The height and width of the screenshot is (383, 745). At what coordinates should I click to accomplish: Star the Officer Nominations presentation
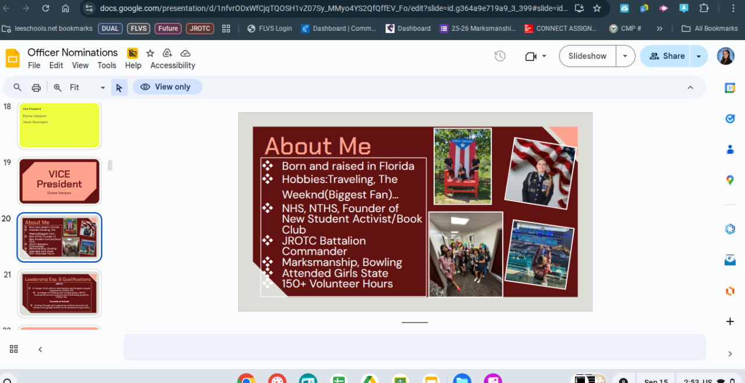pos(150,53)
